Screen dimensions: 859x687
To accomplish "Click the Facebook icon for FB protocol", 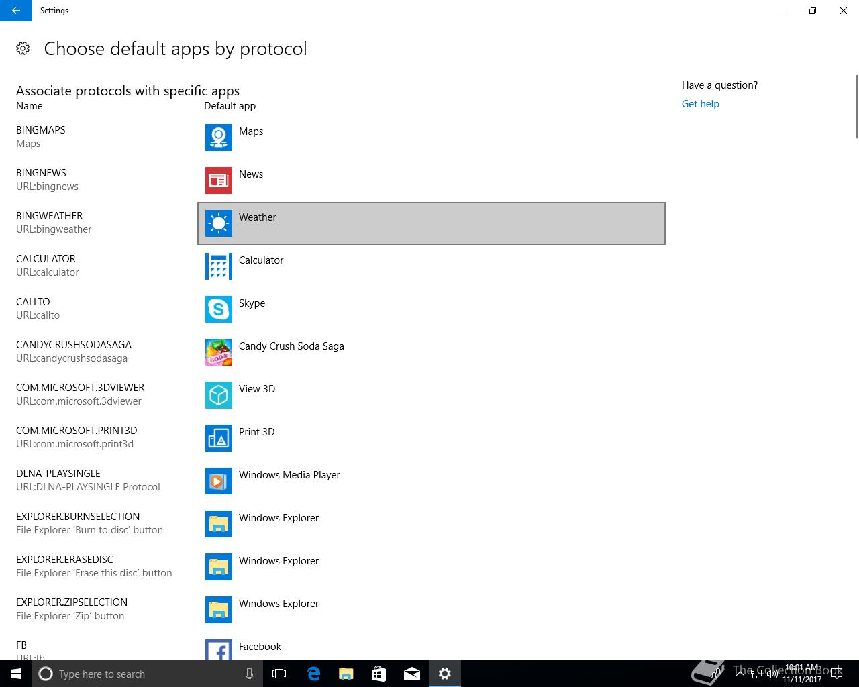I will pyautogui.click(x=219, y=650).
